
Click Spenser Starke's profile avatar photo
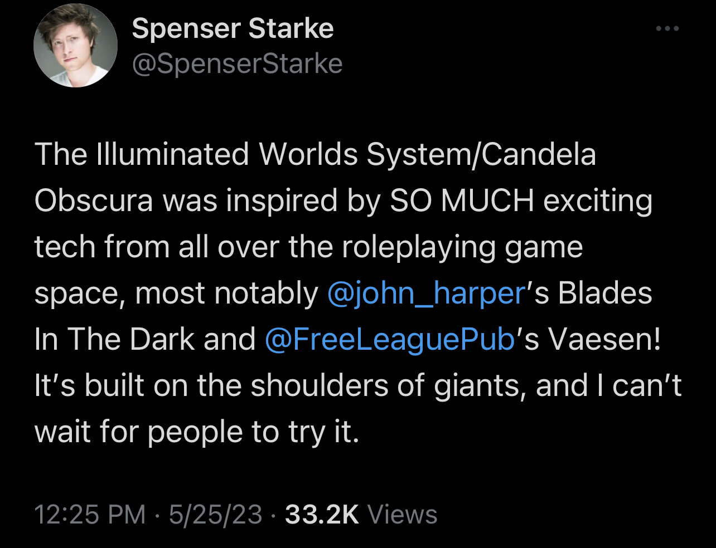(x=76, y=46)
